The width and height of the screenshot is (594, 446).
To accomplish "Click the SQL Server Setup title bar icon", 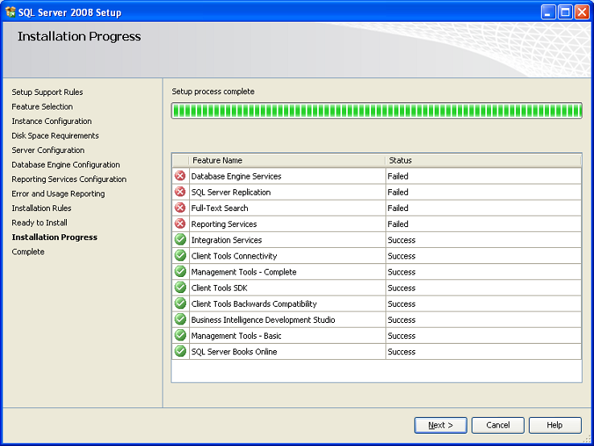I will (10, 12).
